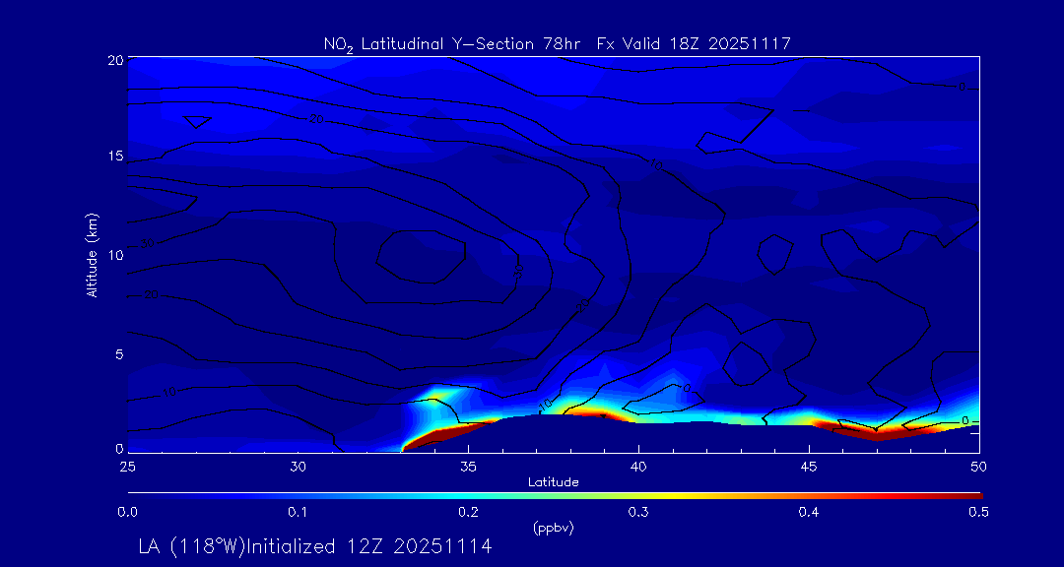Select latitude axis tick label "35"
The image size is (1064, 567).
click(x=468, y=467)
